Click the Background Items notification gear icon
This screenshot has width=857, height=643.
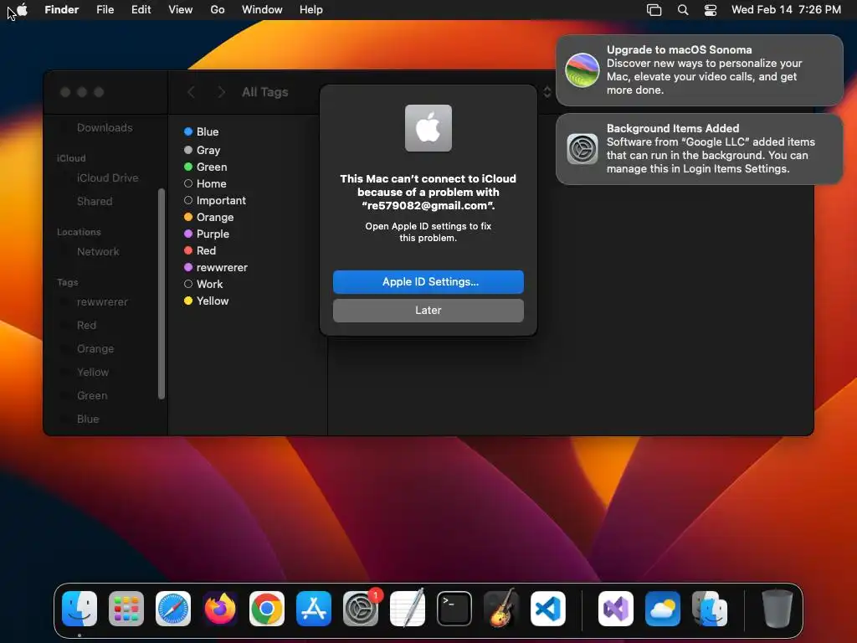(582, 149)
